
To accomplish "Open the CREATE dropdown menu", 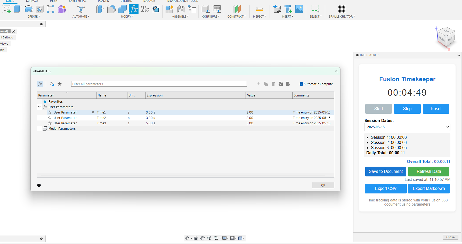I will click(34, 17).
